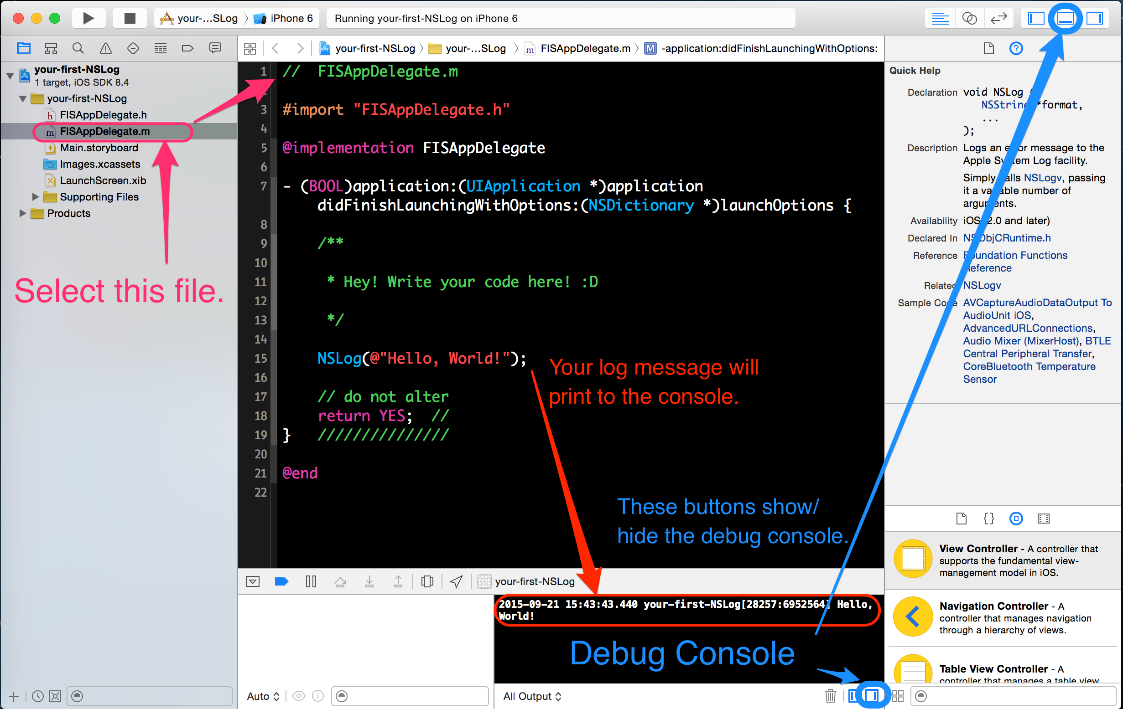This screenshot has width=1123, height=709.
Task: Open the Find navigator magnifier icon
Action: [78, 48]
